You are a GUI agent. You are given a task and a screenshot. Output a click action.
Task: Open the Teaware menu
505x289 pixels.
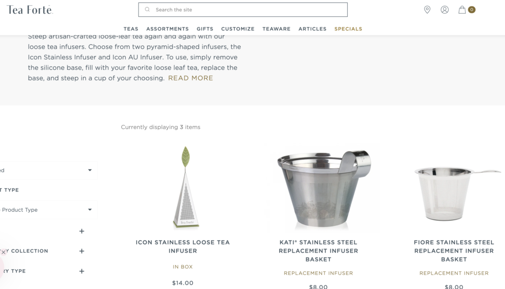[276, 29]
